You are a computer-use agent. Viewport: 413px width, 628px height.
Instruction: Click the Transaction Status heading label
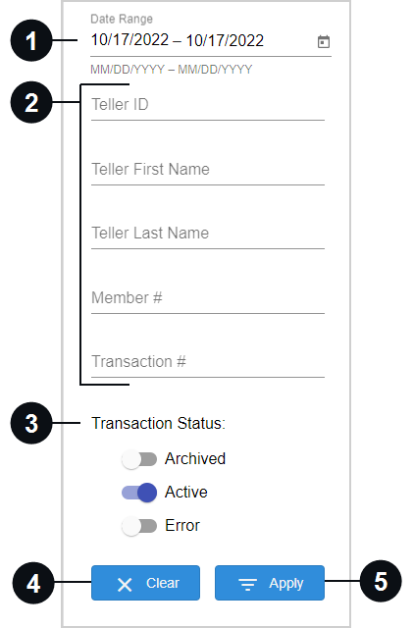159,423
